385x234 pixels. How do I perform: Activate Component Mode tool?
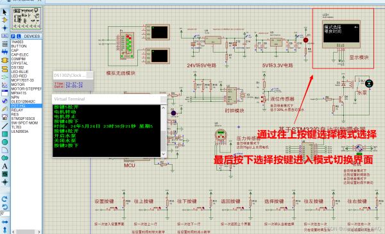(4, 20)
